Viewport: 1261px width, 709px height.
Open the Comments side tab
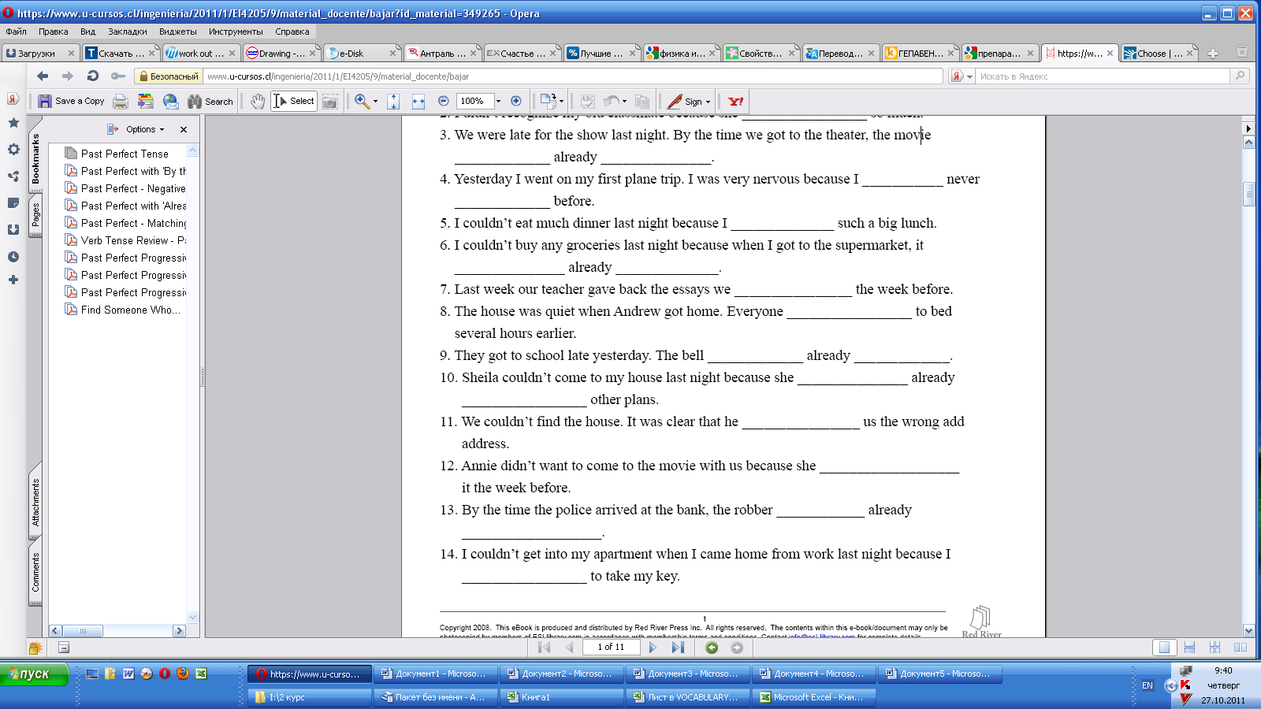35,572
